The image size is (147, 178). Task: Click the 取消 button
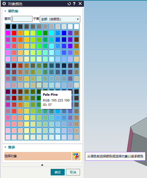[73, 172]
